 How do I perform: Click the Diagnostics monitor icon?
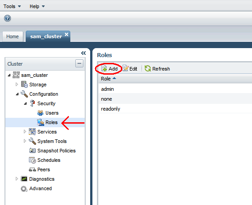click(x=24, y=179)
